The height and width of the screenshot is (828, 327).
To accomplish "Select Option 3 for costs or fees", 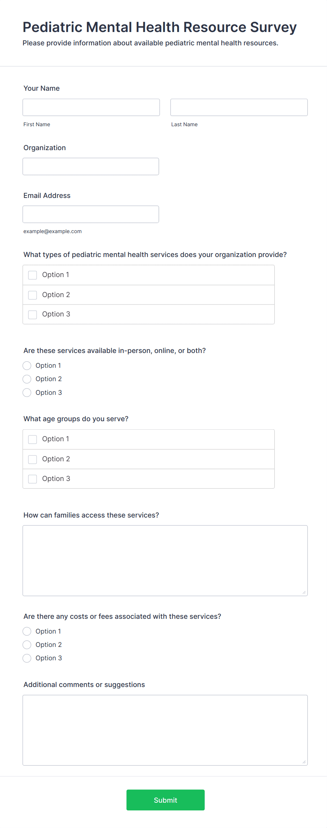I will [x=27, y=658].
